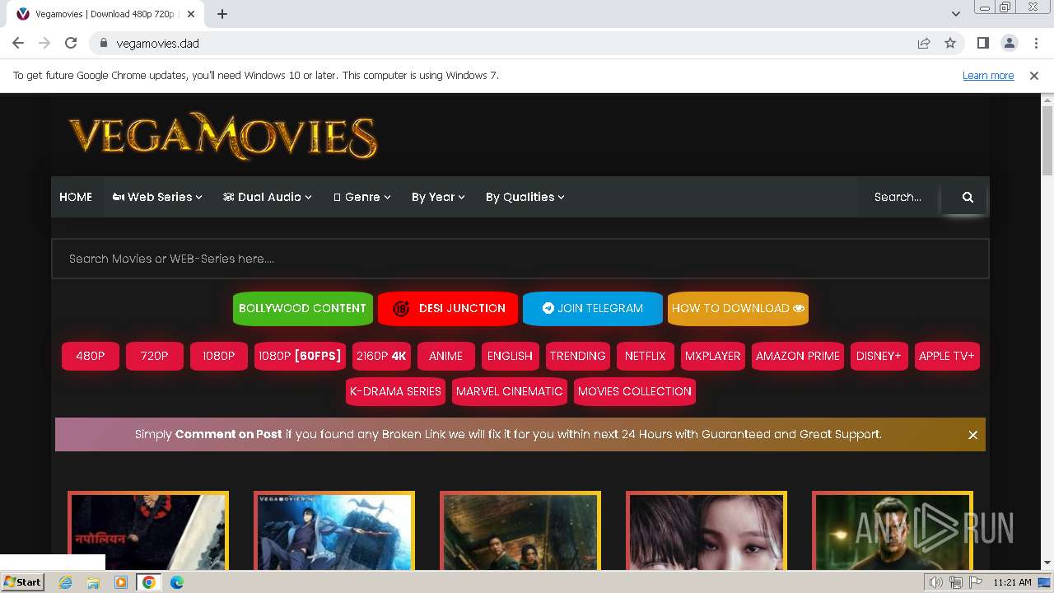Screen dimensions: 1054x593
Task: Open the K-DRAMA SERIES category
Action: (x=396, y=391)
